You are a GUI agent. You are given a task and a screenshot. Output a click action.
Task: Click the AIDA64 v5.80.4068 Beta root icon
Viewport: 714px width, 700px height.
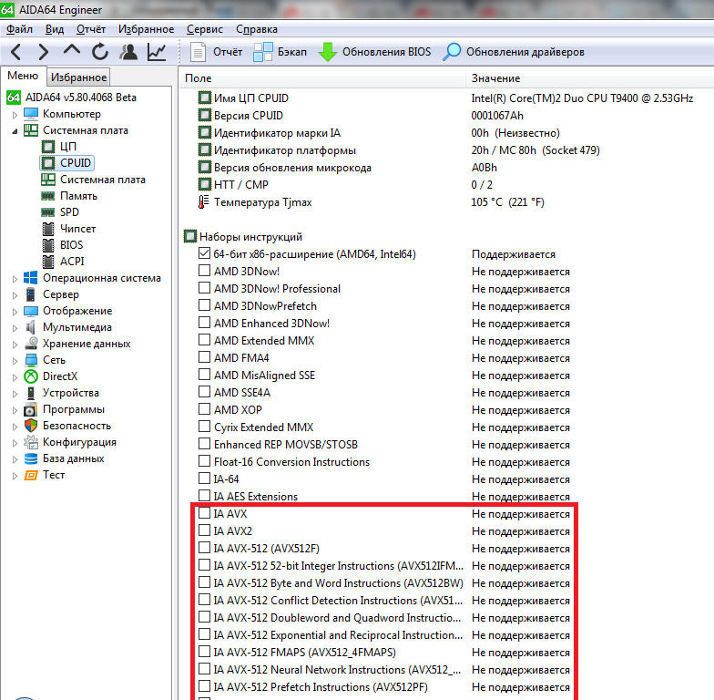14,97
